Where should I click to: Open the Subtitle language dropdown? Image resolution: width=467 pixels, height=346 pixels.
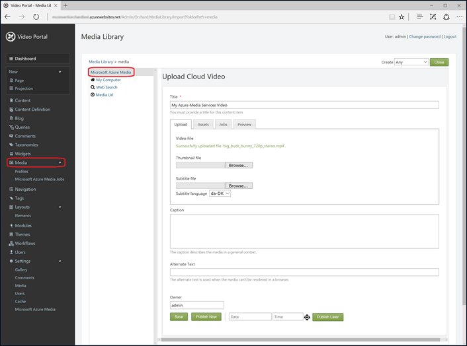[220, 193]
